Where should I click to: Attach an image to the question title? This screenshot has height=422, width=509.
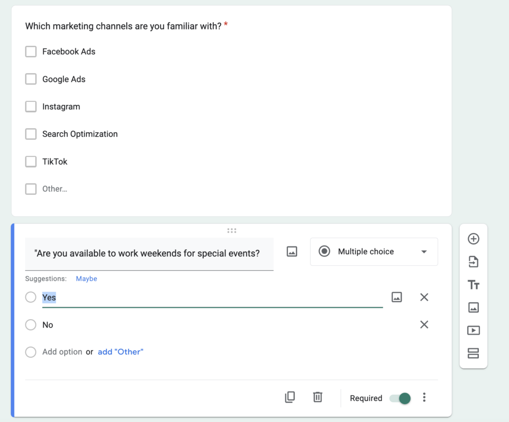[x=292, y=252]
